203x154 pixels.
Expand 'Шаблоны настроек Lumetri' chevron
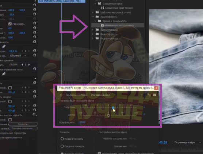(x=93, y=12)
